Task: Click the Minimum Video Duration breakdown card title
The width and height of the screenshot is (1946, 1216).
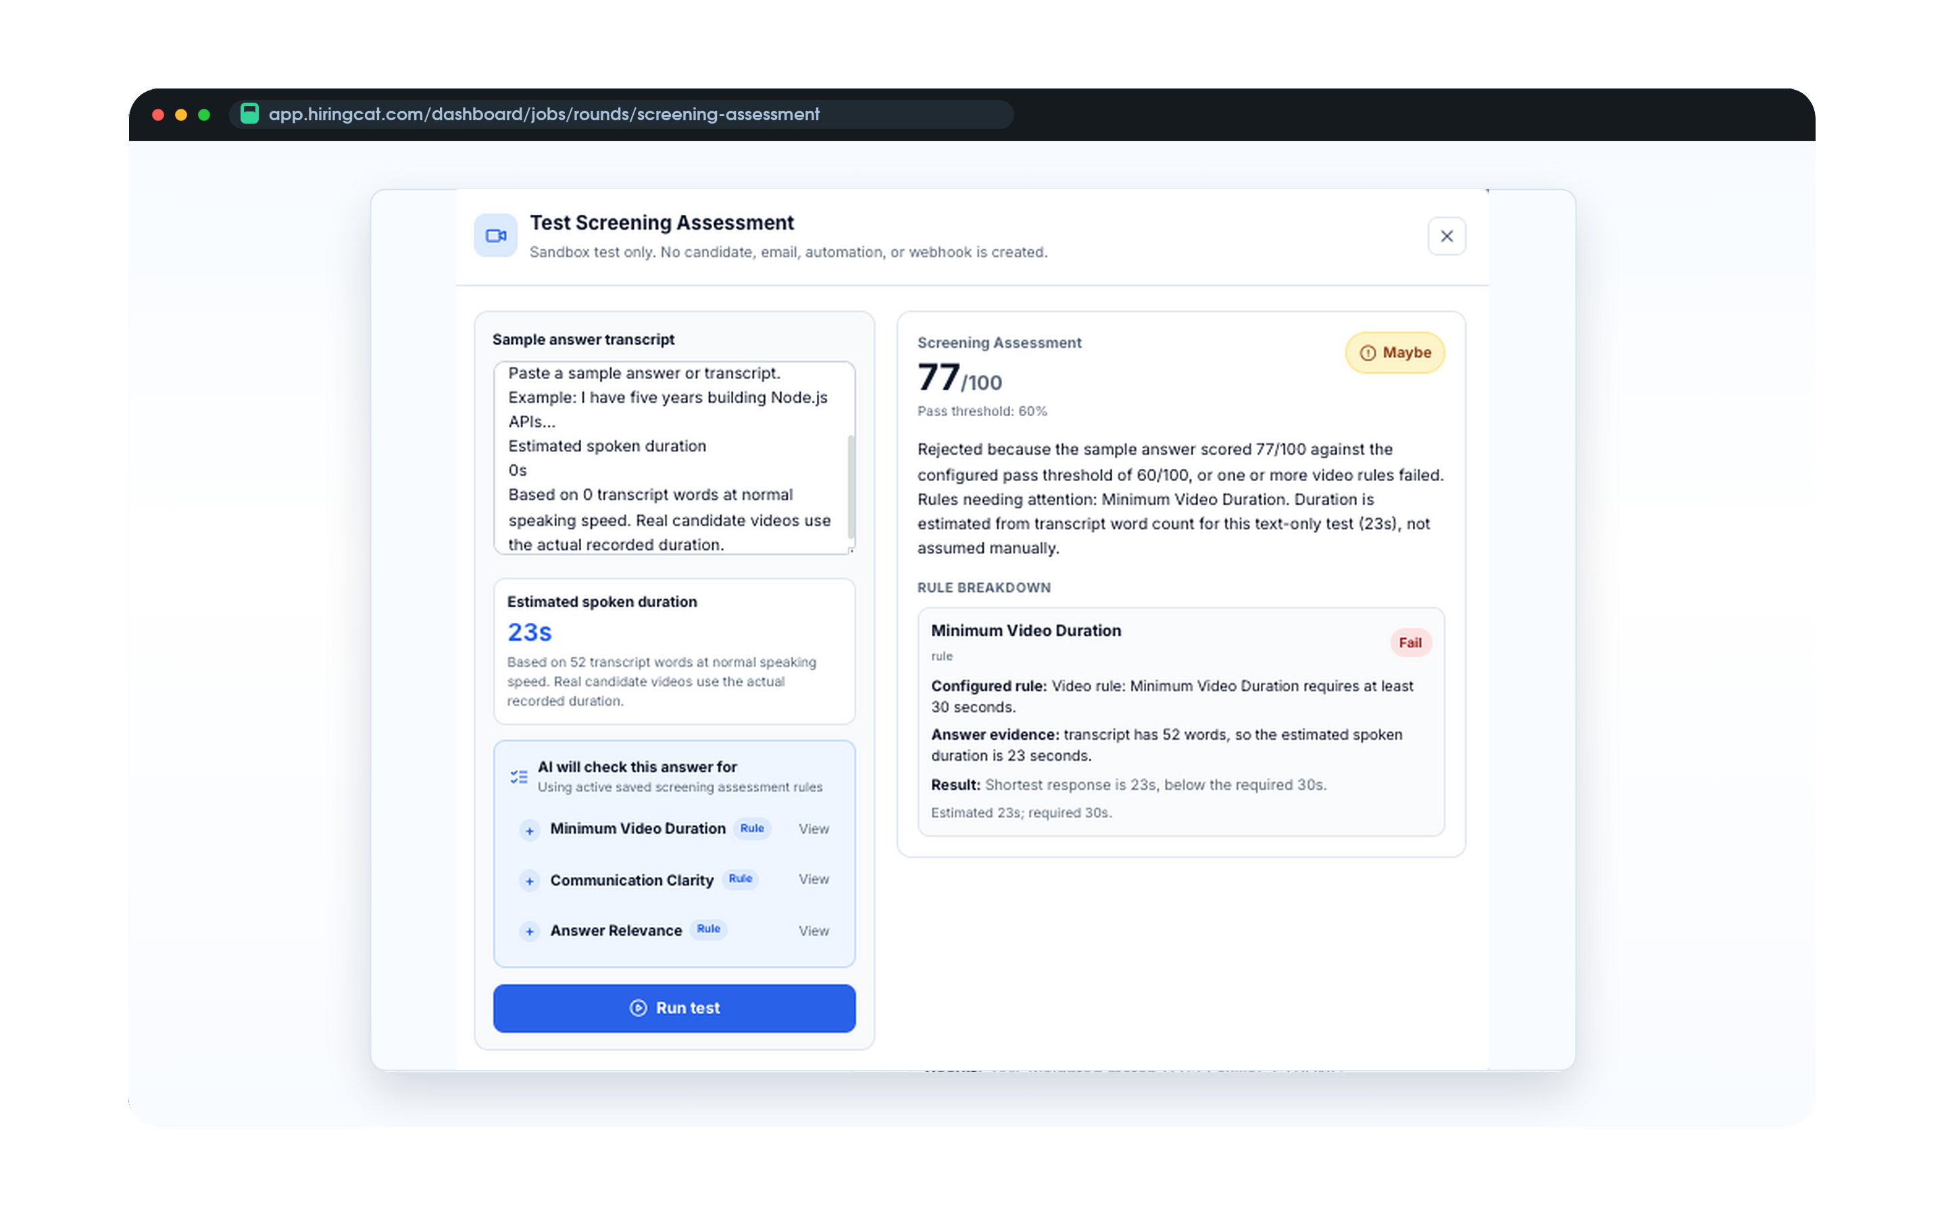Action: [x=1026, y=630]
